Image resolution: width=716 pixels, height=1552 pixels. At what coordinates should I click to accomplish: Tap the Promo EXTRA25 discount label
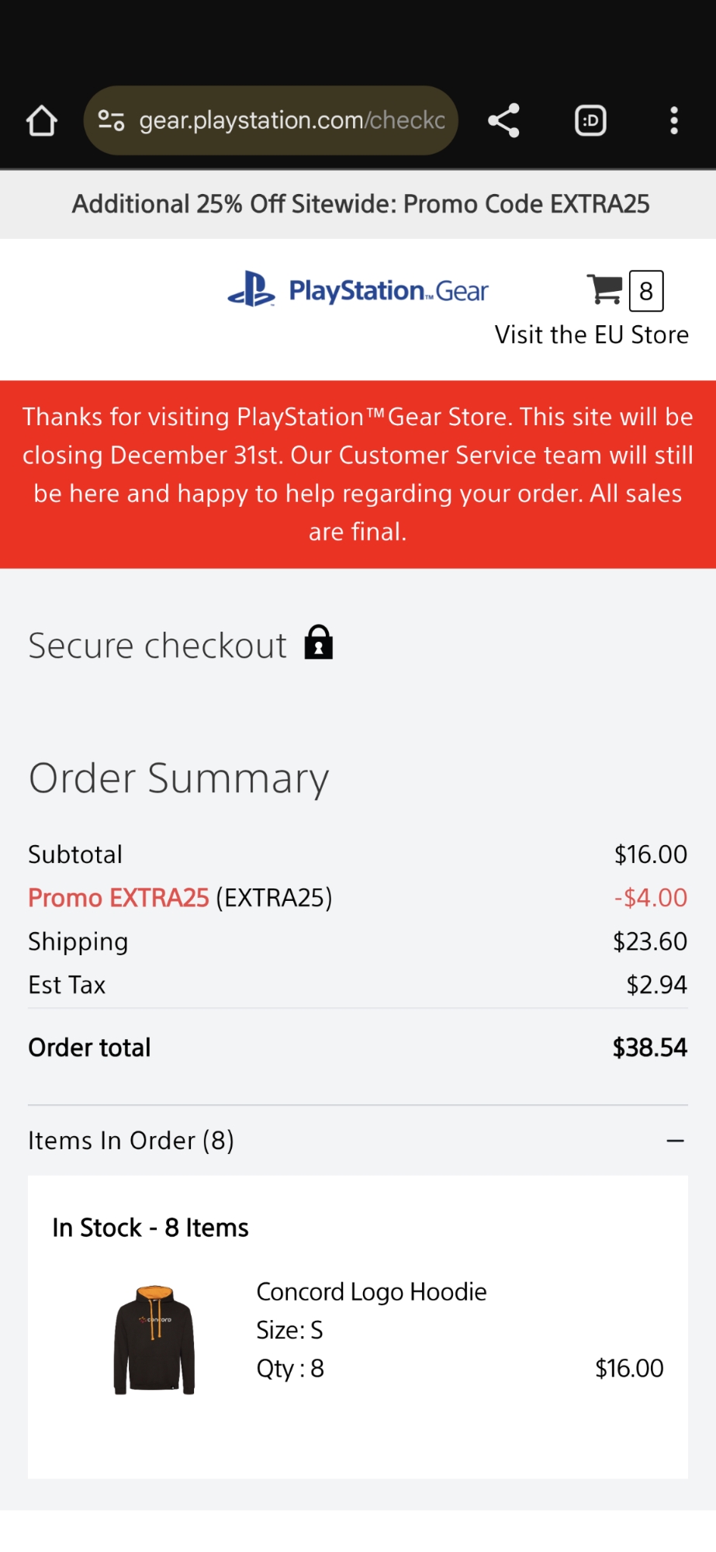(119, 898)
